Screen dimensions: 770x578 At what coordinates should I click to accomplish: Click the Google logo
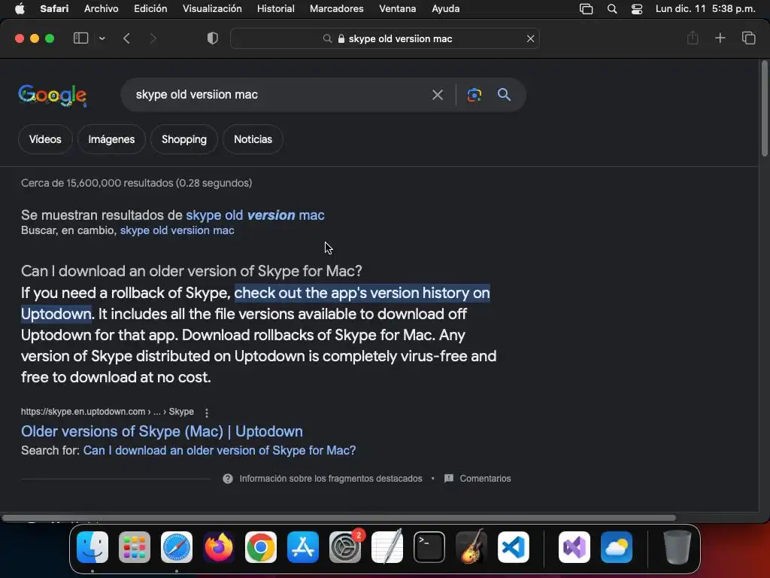pos(53,96)
